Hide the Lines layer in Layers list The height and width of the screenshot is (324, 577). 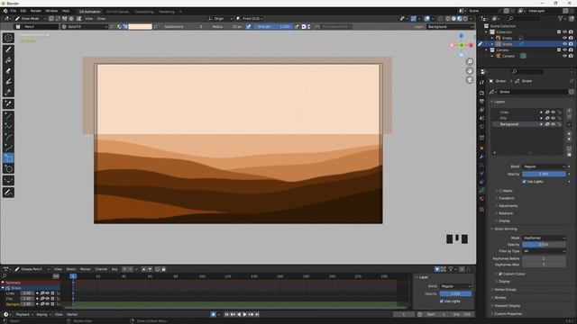553,112
